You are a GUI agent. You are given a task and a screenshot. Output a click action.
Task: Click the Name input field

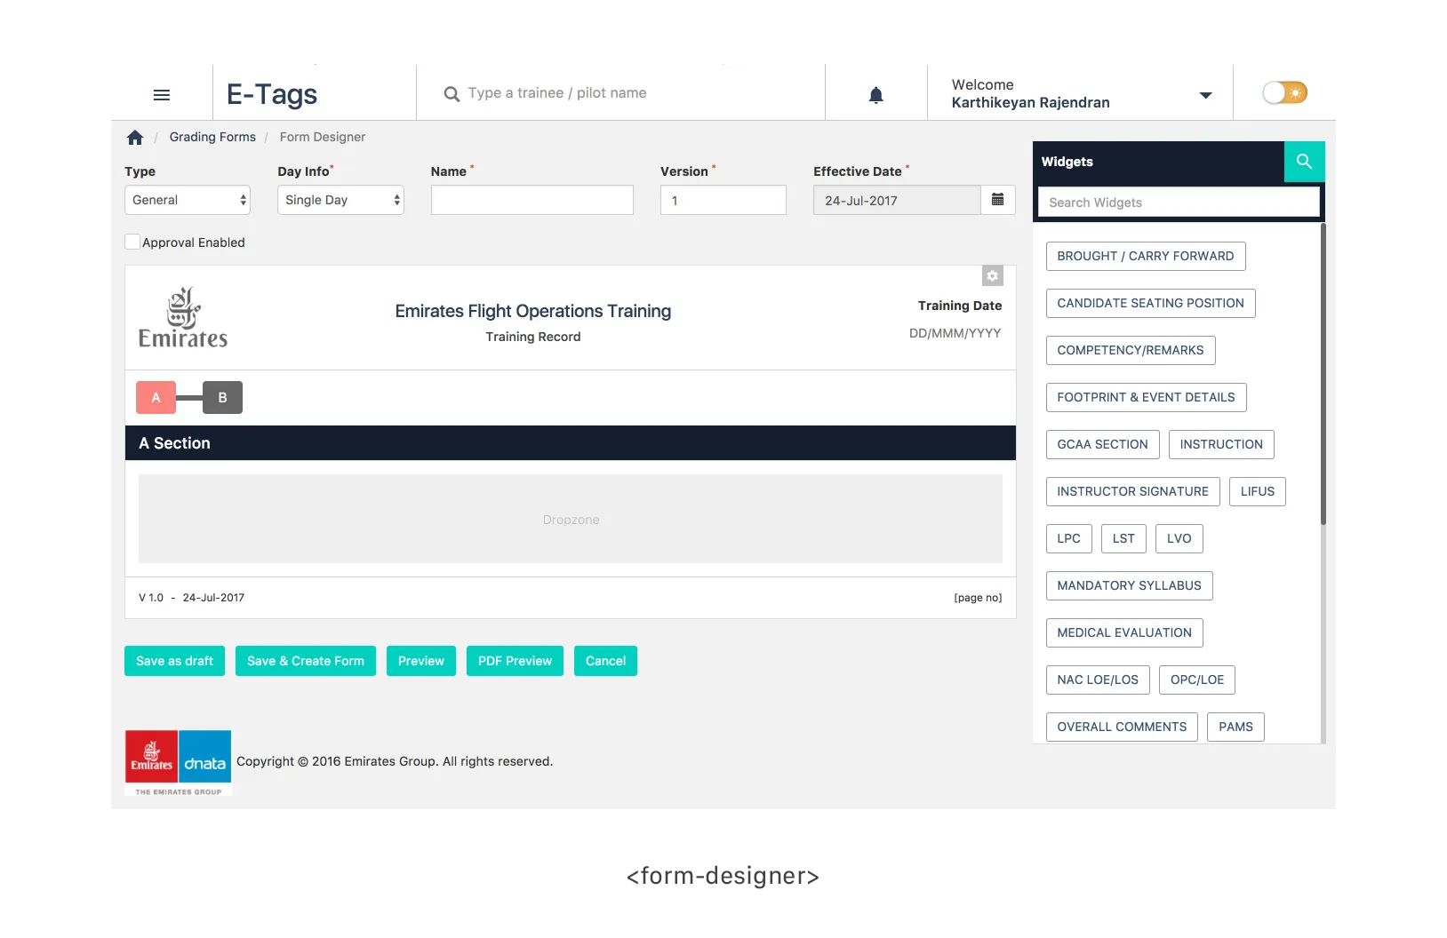pyautogui.click(x=532, y=200)
